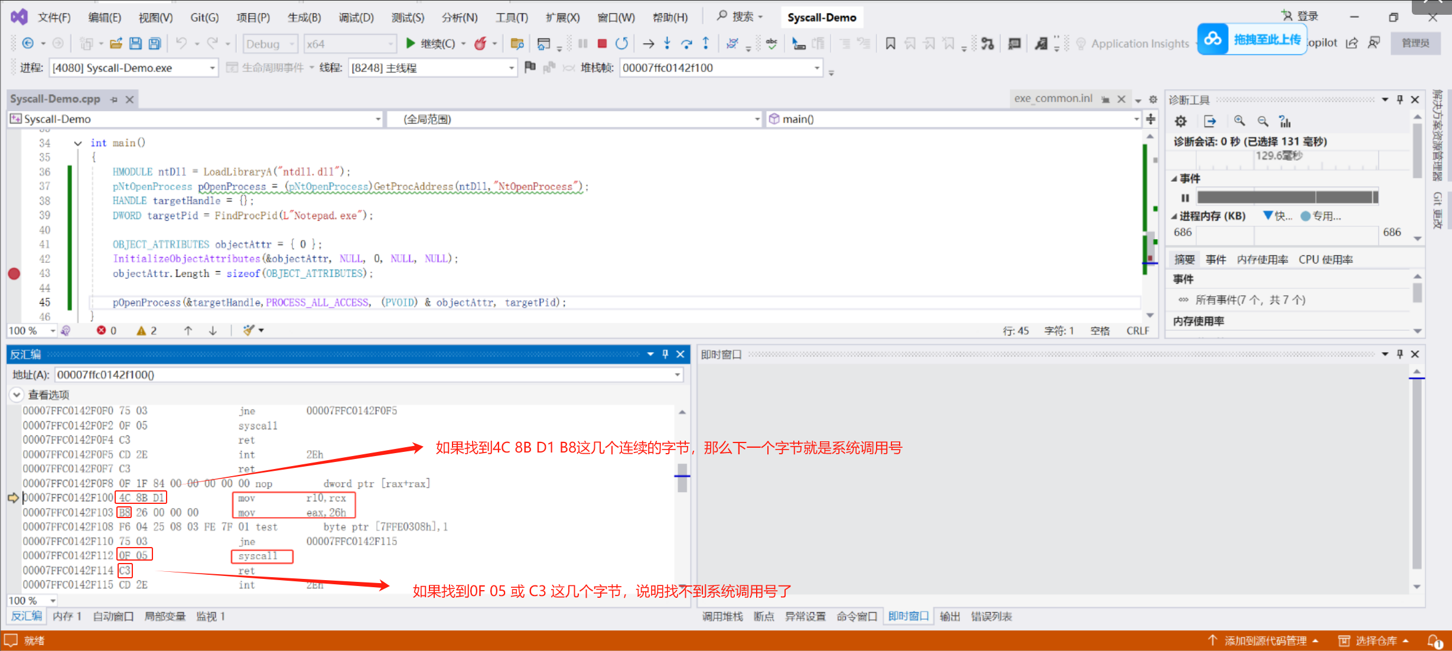This screenshot has height=651, width=1452.
Task: Click the events track bar in diagnostics
Action: (1287, 197)
